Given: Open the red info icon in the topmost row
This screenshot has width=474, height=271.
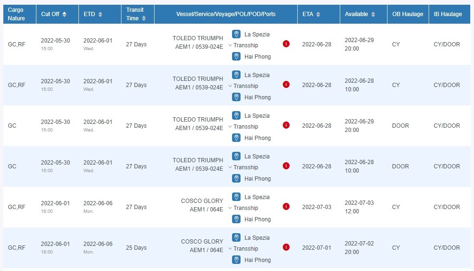Looking at the screenshot, I should pyautogui.click(x=286, y=44).
